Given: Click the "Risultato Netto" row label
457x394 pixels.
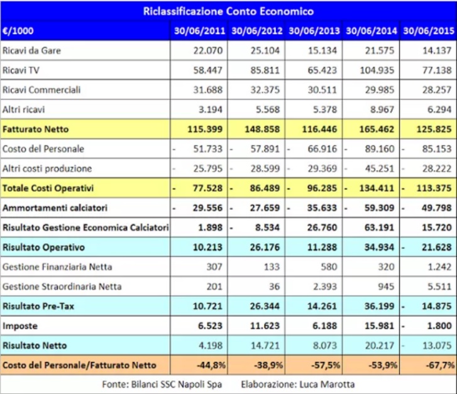Looking at the screenshot, I should tap(35, 345).
